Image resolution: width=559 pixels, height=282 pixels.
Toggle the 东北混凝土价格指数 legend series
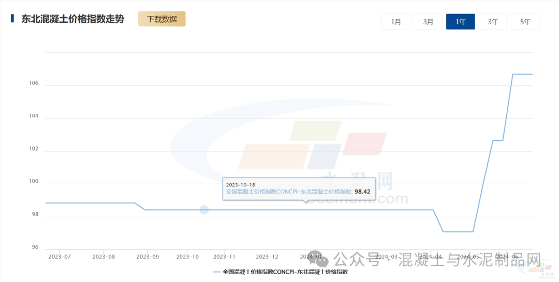(x=280, y=272)
